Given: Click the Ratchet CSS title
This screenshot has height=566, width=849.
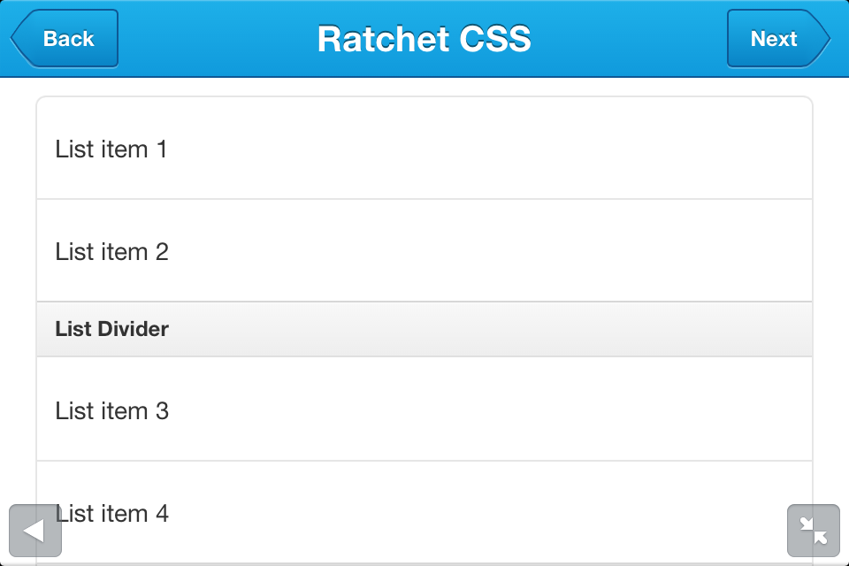Looking at the screenshot, I should [424, 39].
